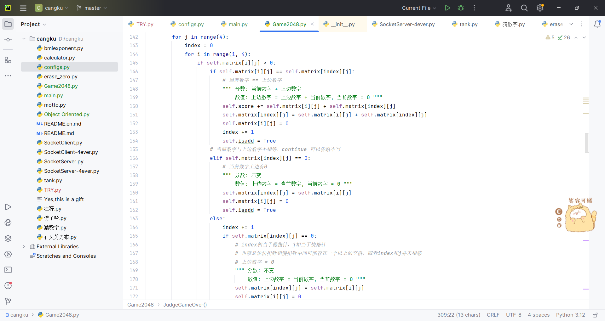
Task: Toggle file read-only lock icon
Action: coord(596,315)
